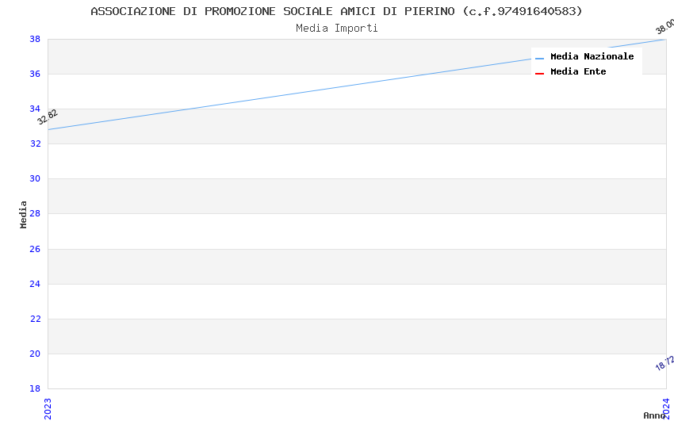The width and height of the screenshot is (674, 436).
Task: Select the 18.72 data label
Action: click(x=664, y=364)
